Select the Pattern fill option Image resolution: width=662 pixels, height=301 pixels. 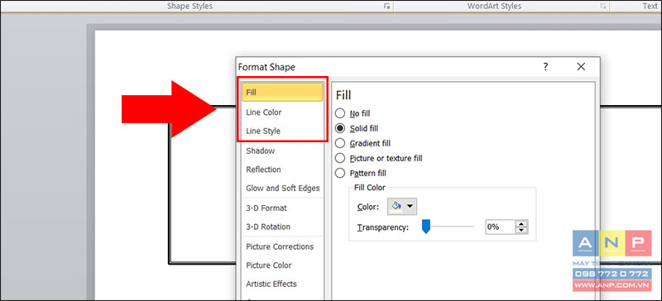coord(360,173)
